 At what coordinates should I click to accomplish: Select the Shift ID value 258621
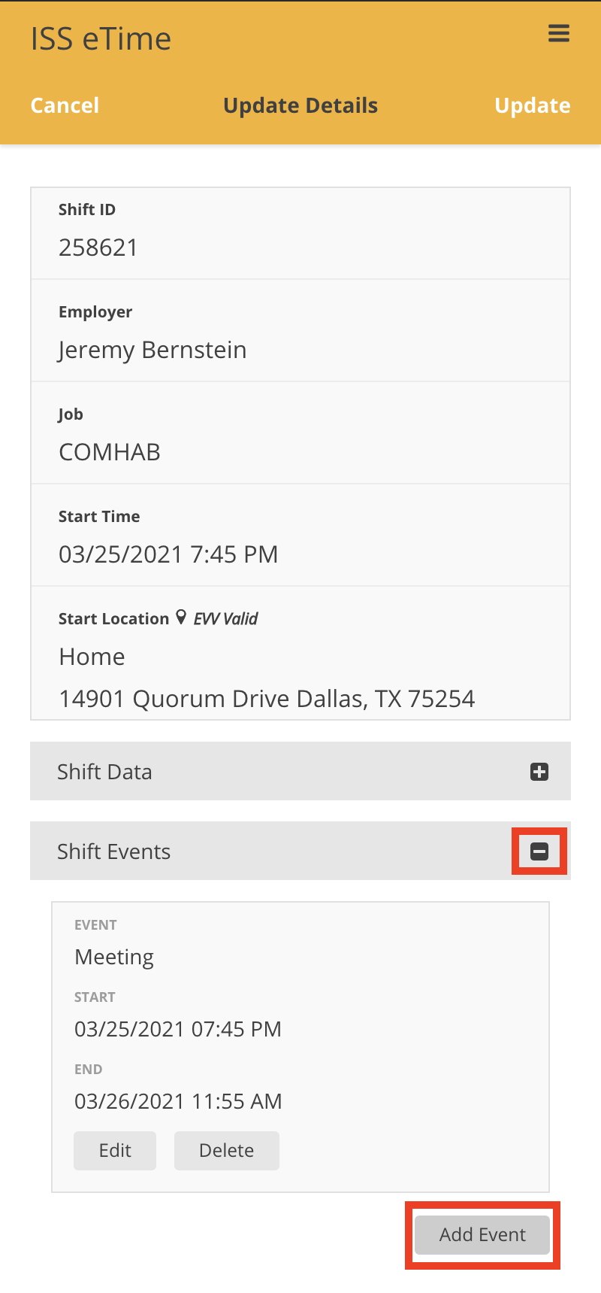(x=98, y=247)
